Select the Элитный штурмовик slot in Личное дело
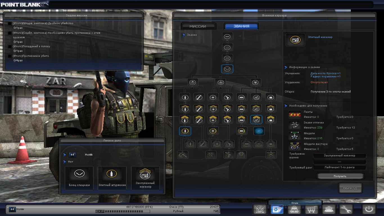Viewport: 384px width, 216px height. coord(112,178)
